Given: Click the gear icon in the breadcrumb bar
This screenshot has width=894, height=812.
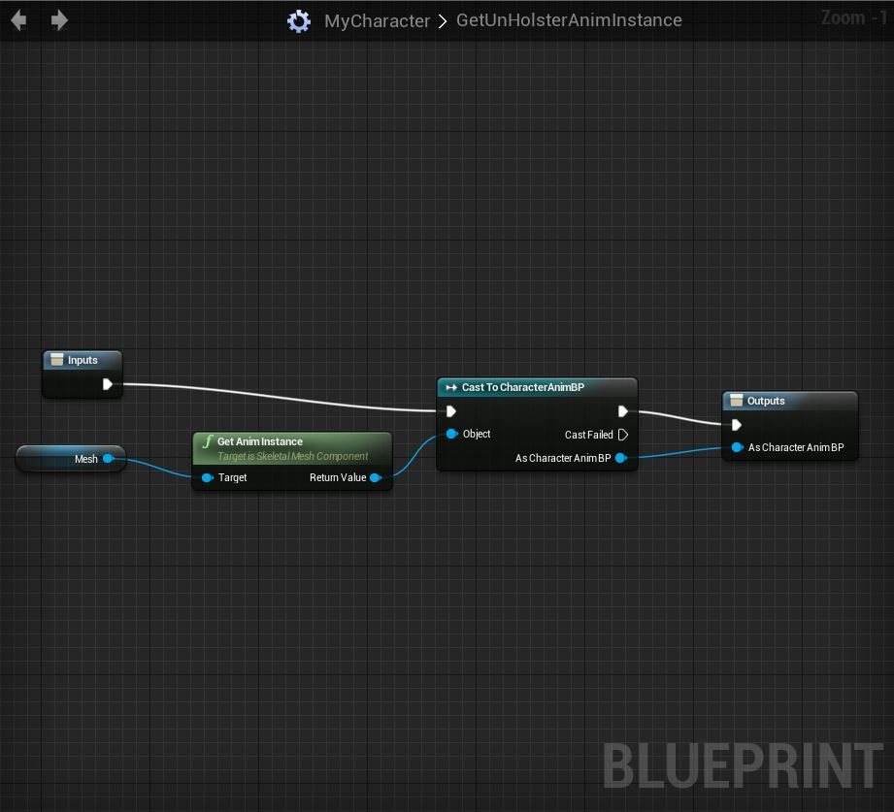Looking at the screenshot, I should pos(298,19).
